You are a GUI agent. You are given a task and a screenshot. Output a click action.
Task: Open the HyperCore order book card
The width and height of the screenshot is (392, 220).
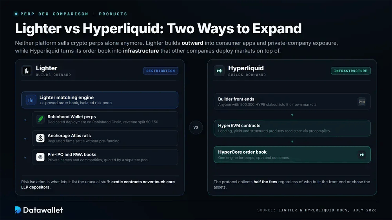click(x=292, y=155)
